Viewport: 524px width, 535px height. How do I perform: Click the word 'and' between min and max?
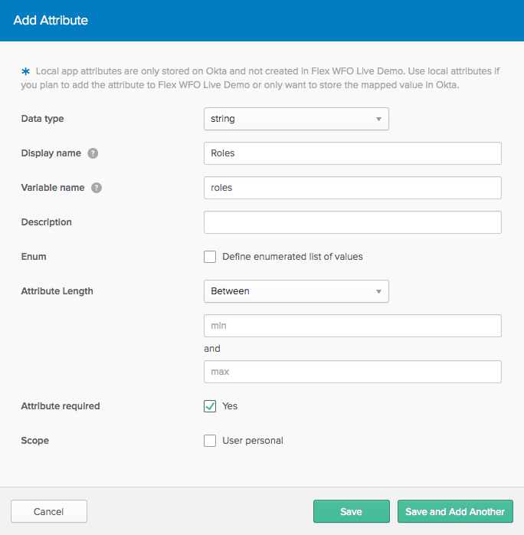tap(212, 349)
